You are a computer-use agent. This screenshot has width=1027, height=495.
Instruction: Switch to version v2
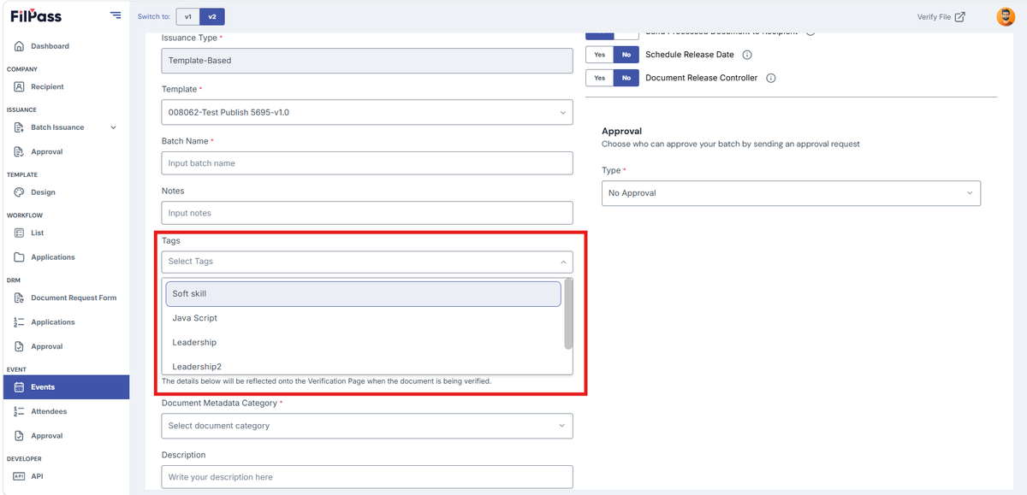[212, 16]
